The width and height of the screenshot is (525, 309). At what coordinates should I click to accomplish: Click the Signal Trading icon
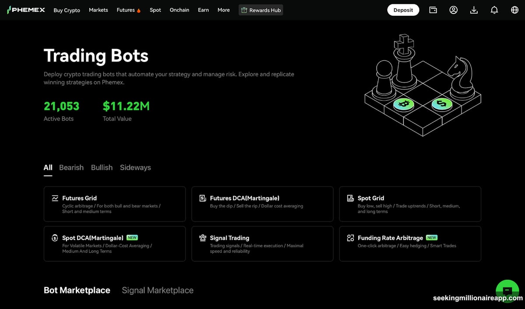tap(203, 238)
